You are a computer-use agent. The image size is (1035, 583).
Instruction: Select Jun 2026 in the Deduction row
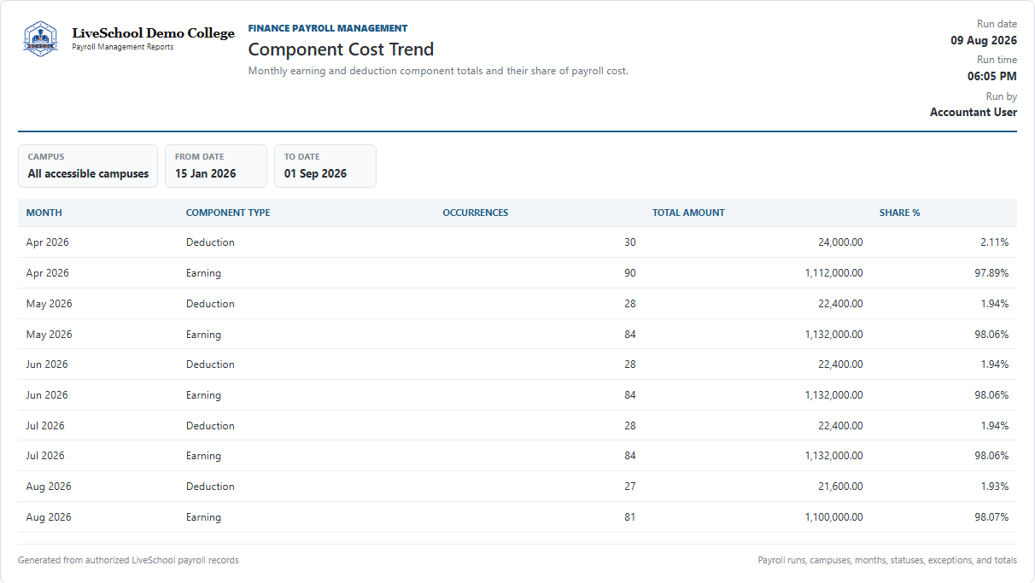(48, 364)
